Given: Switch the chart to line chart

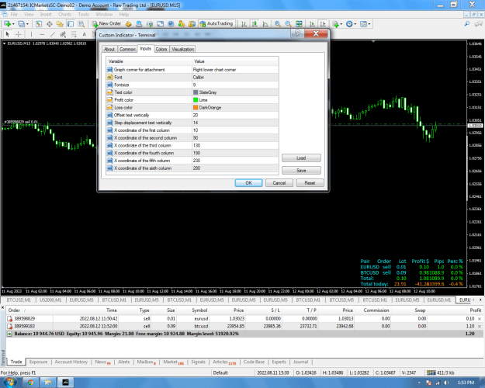Looking at the screenshot, I should 265,24.
